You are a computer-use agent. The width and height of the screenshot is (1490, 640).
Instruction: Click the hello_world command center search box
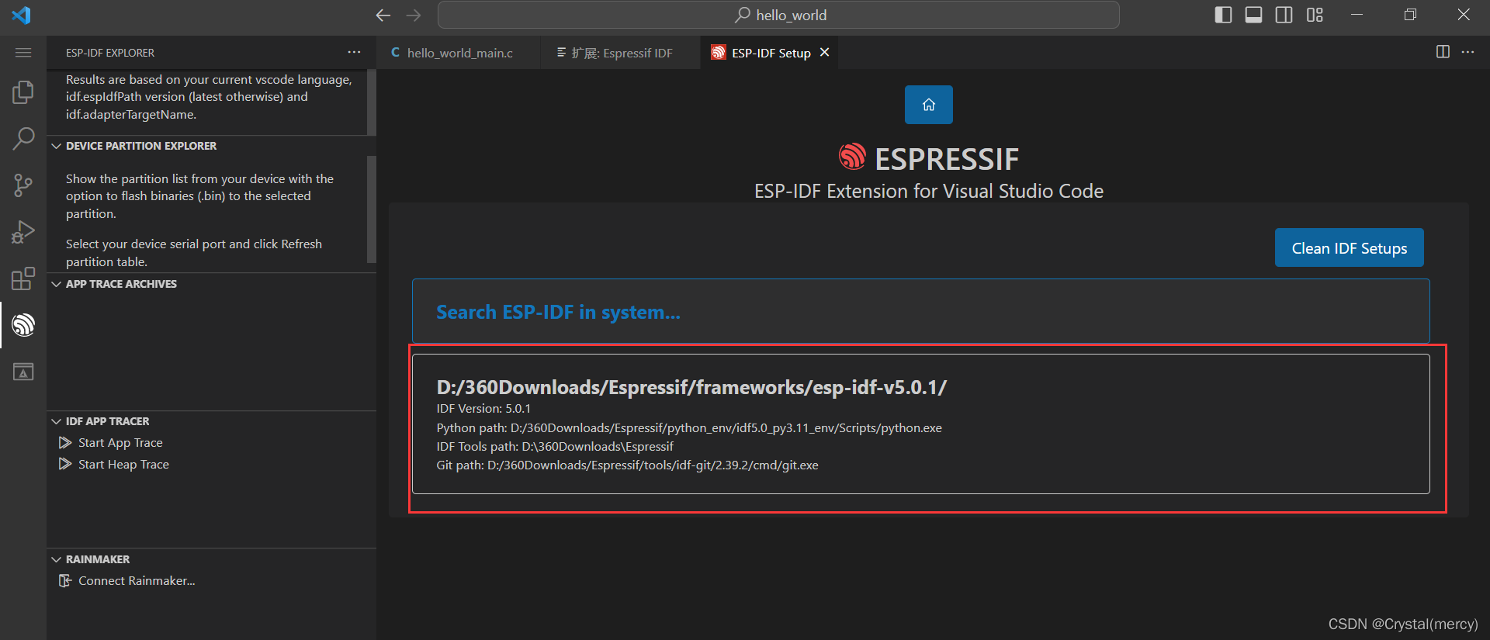[x=778, y=15]
